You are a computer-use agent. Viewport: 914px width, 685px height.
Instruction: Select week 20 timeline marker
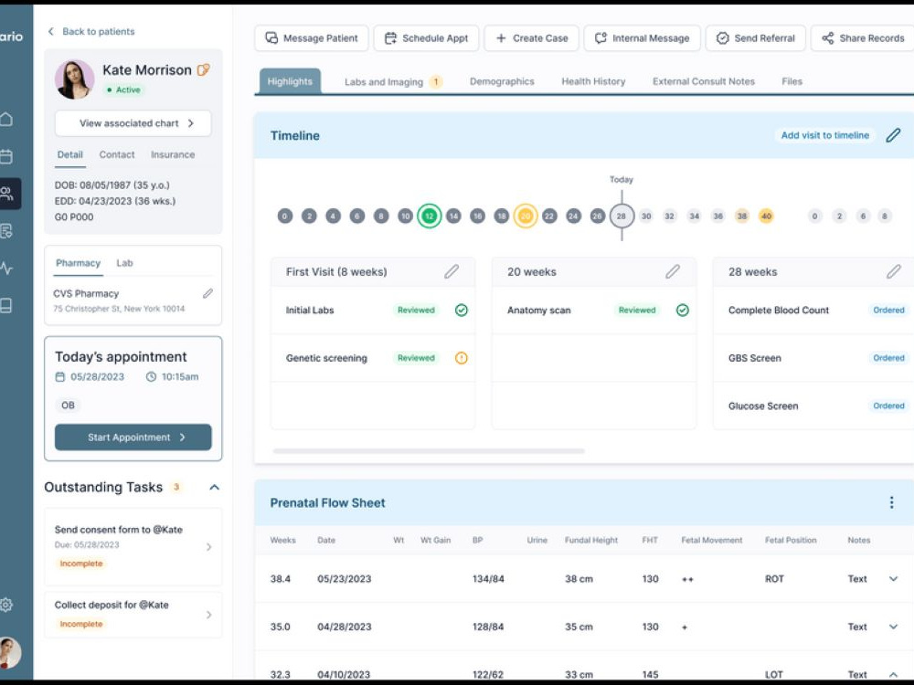click(526, 216)
